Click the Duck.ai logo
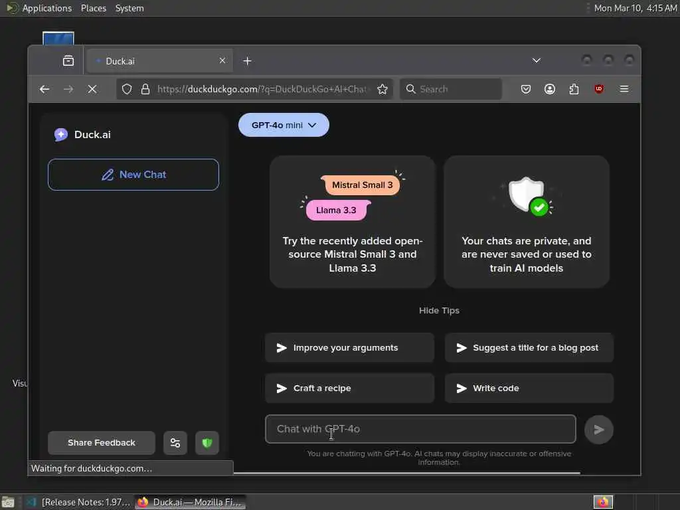This screenshot has width=680, height=510. tap(82, 135)
